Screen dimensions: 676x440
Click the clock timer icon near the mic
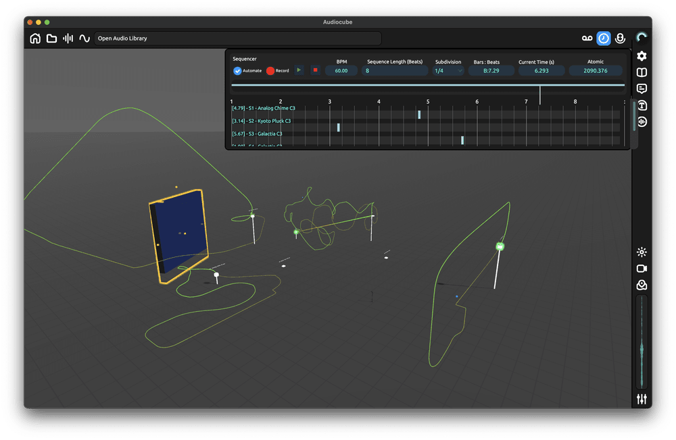click(x=602, y=38)
